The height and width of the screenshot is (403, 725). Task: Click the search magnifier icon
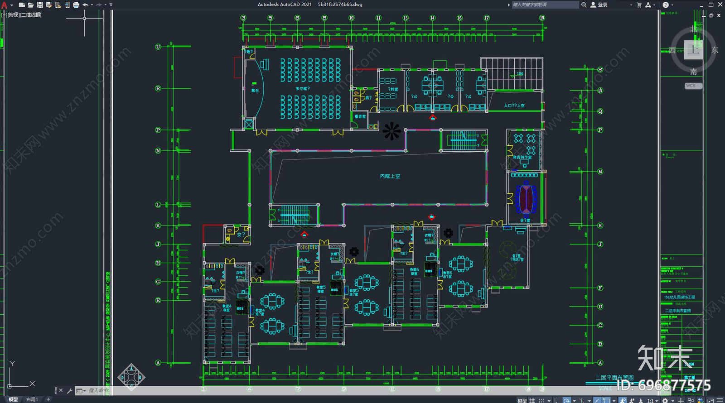tap(584, 5)
